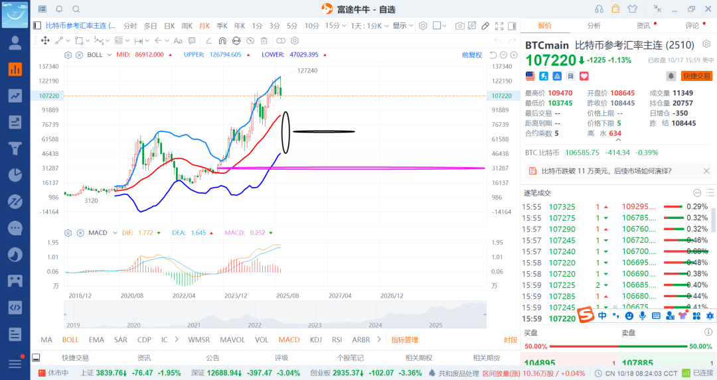Switch to the 分析 tab

pos(594,26)
